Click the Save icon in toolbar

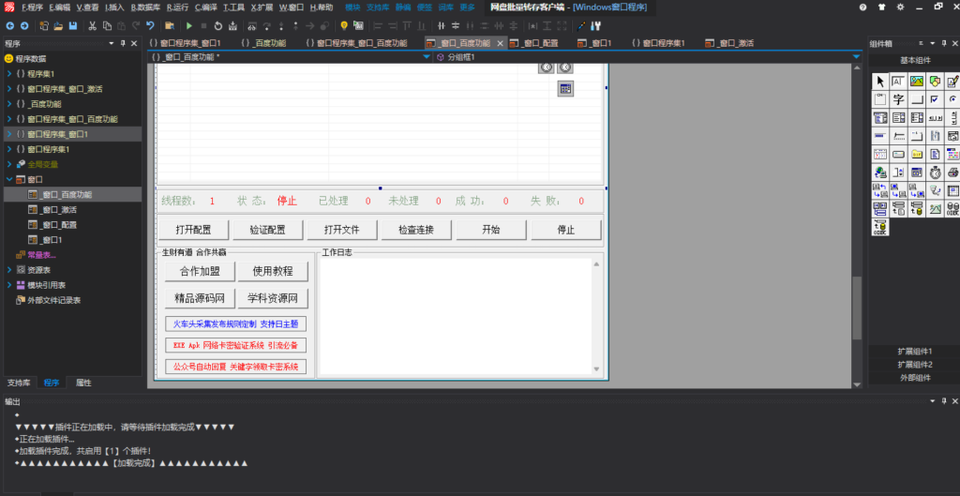coord(73,25)
